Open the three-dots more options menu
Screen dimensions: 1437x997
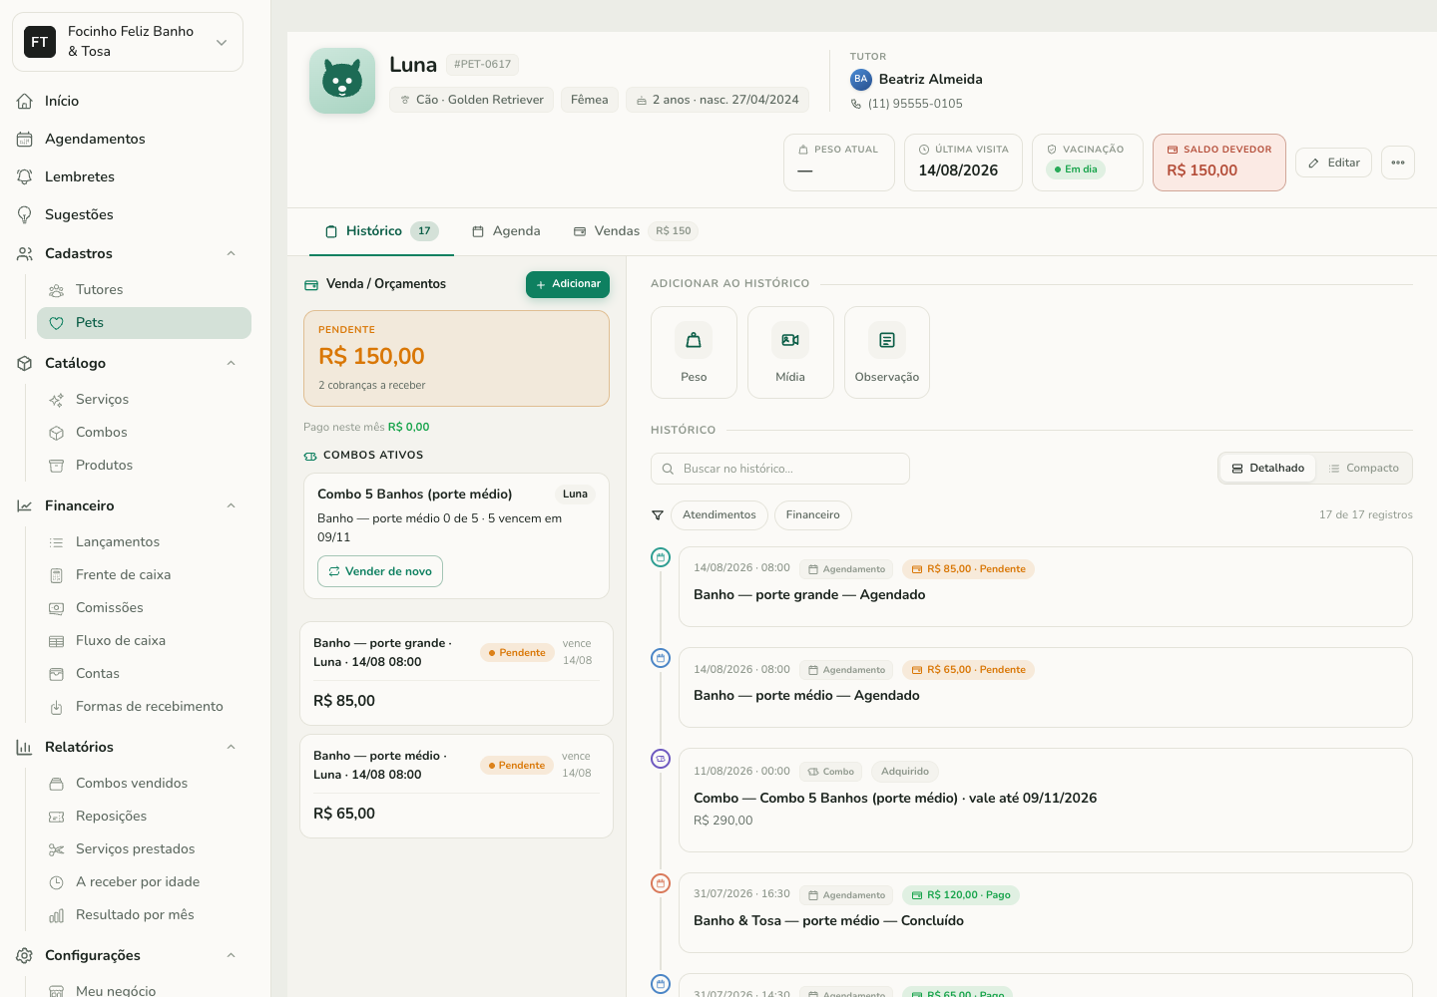point(1398,163)
